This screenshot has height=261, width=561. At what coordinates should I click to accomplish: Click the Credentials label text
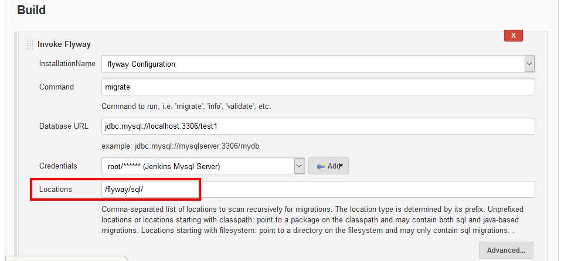pos(58,166)
